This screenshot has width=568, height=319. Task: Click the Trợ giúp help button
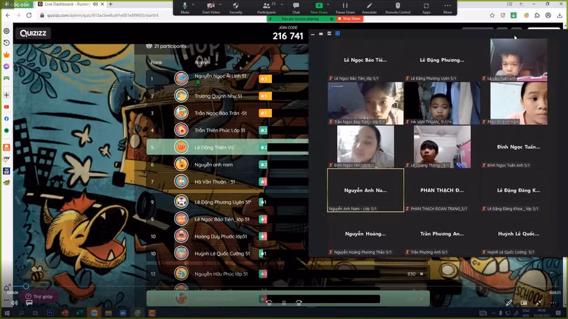(x=39, y=296)
